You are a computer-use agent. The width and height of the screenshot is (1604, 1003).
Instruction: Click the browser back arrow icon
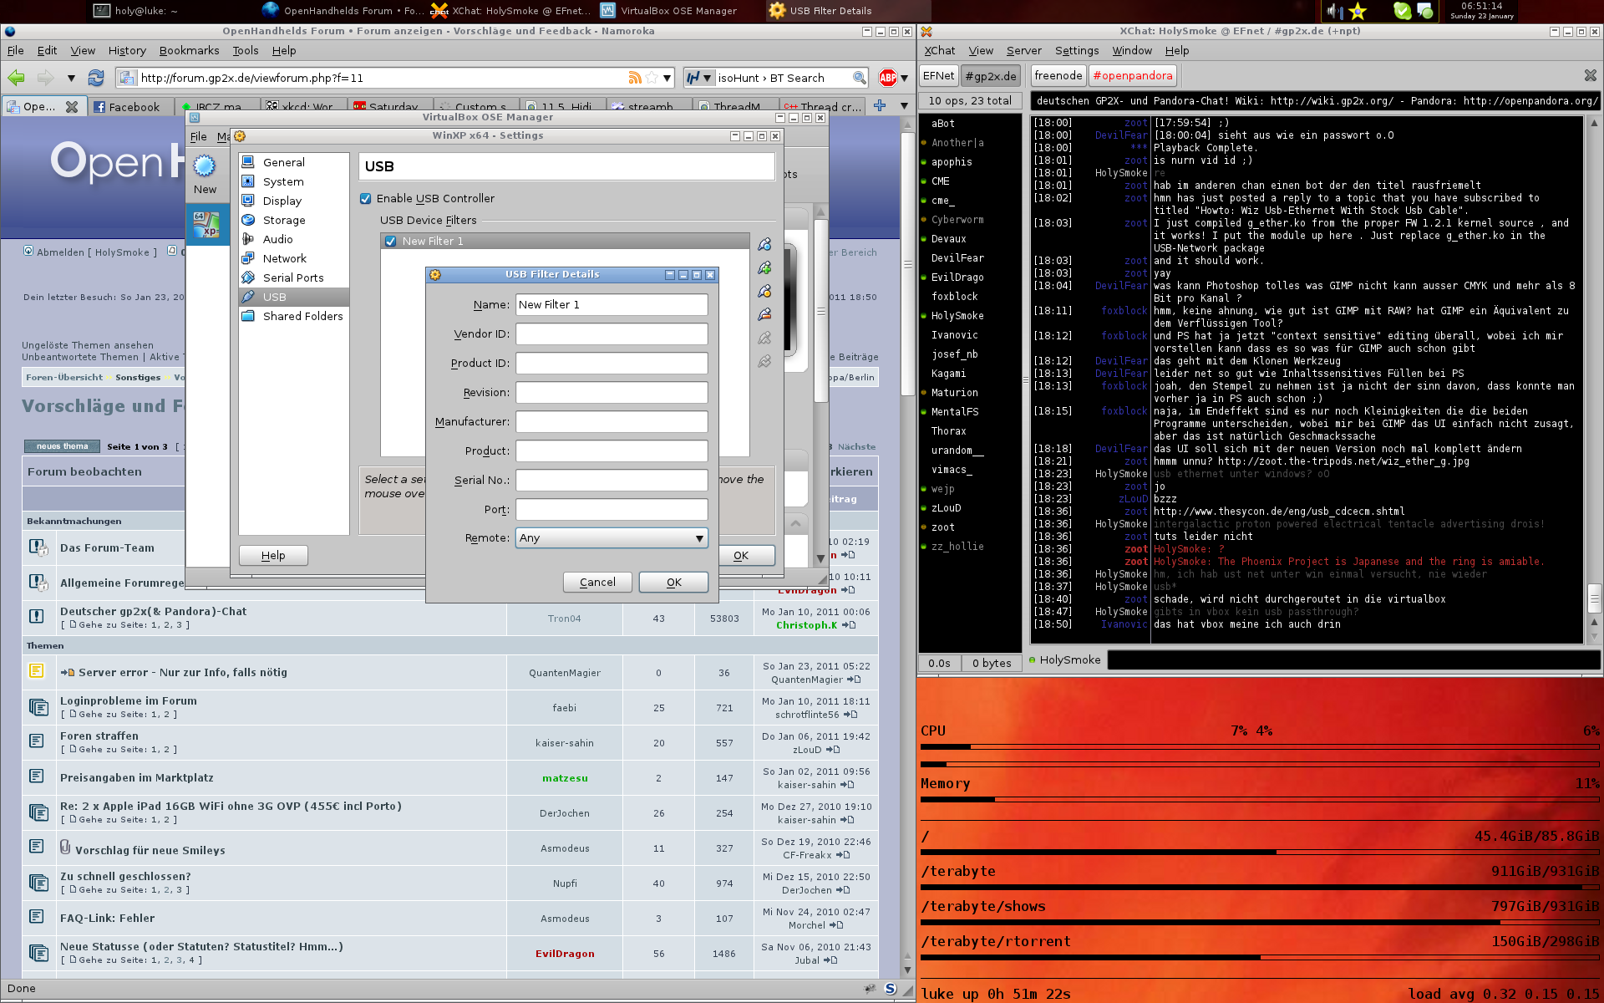pyautogui.click(x=16, y=78)
